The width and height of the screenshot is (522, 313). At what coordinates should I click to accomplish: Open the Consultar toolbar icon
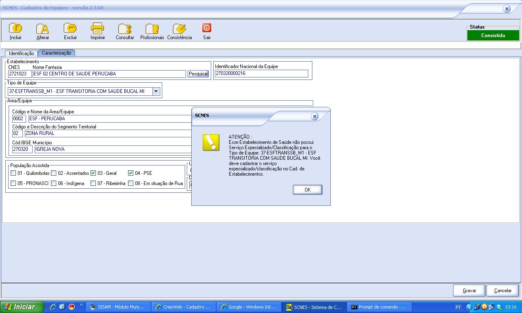click(x=125, y=29)
